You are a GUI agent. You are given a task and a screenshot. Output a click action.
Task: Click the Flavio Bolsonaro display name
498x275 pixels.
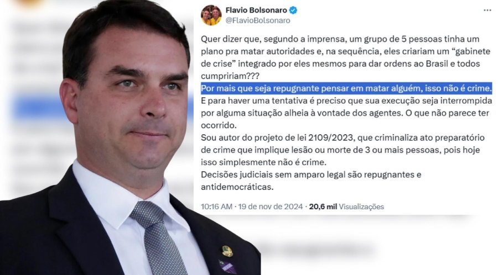pyautogui.click(x=256, y=10)
